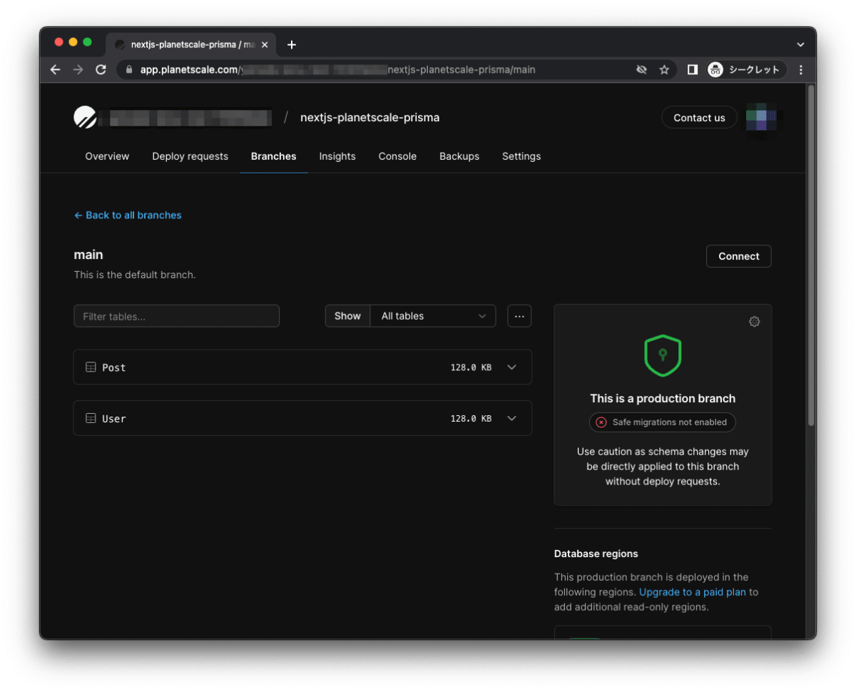Viewport: 856px width, 692px height.
Task: Bookmark page with star icon
Action: [664, 69]
